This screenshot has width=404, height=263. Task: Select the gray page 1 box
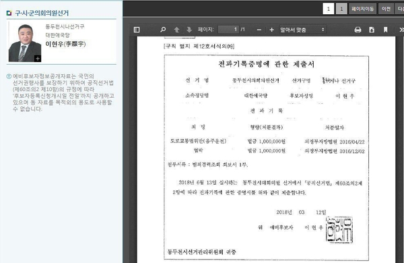pos(341,9)
